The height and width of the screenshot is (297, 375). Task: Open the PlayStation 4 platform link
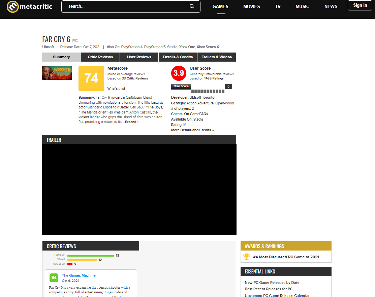[x=132, y=47]
